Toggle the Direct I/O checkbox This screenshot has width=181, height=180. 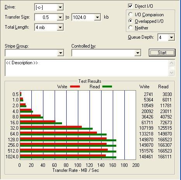click(x=130, y=6)
